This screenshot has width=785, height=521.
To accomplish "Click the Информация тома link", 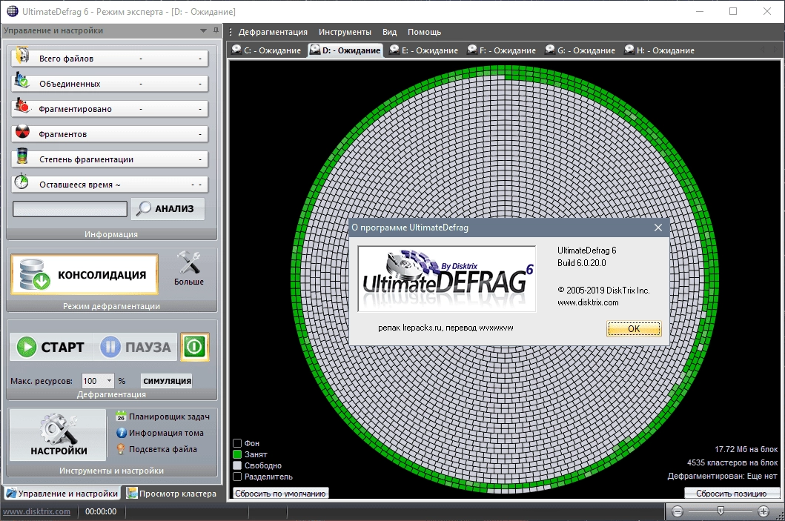I will (x=166, y=433).
